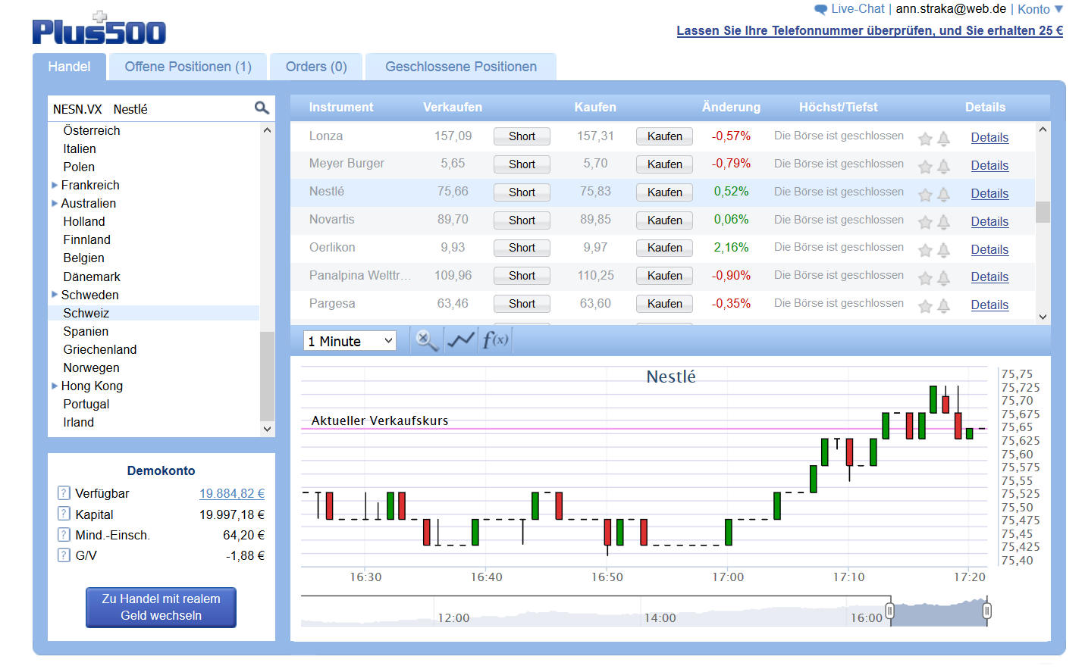Set price alert bell for Novartis
Viewport: 1085px width, 669px height.
pyautogui.click(x=944, y=222)
